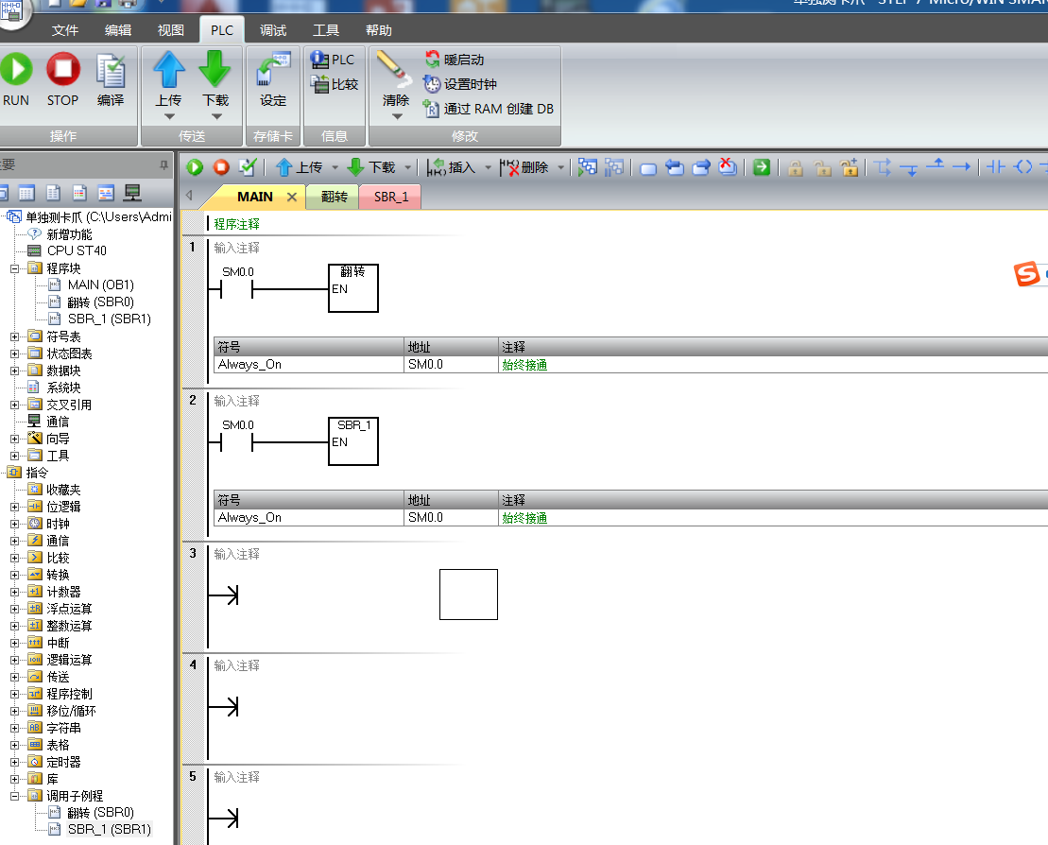Screen dimensions: 1048x845
Task: Click the 暖启动 warm start icon
Action: point(432,60)
